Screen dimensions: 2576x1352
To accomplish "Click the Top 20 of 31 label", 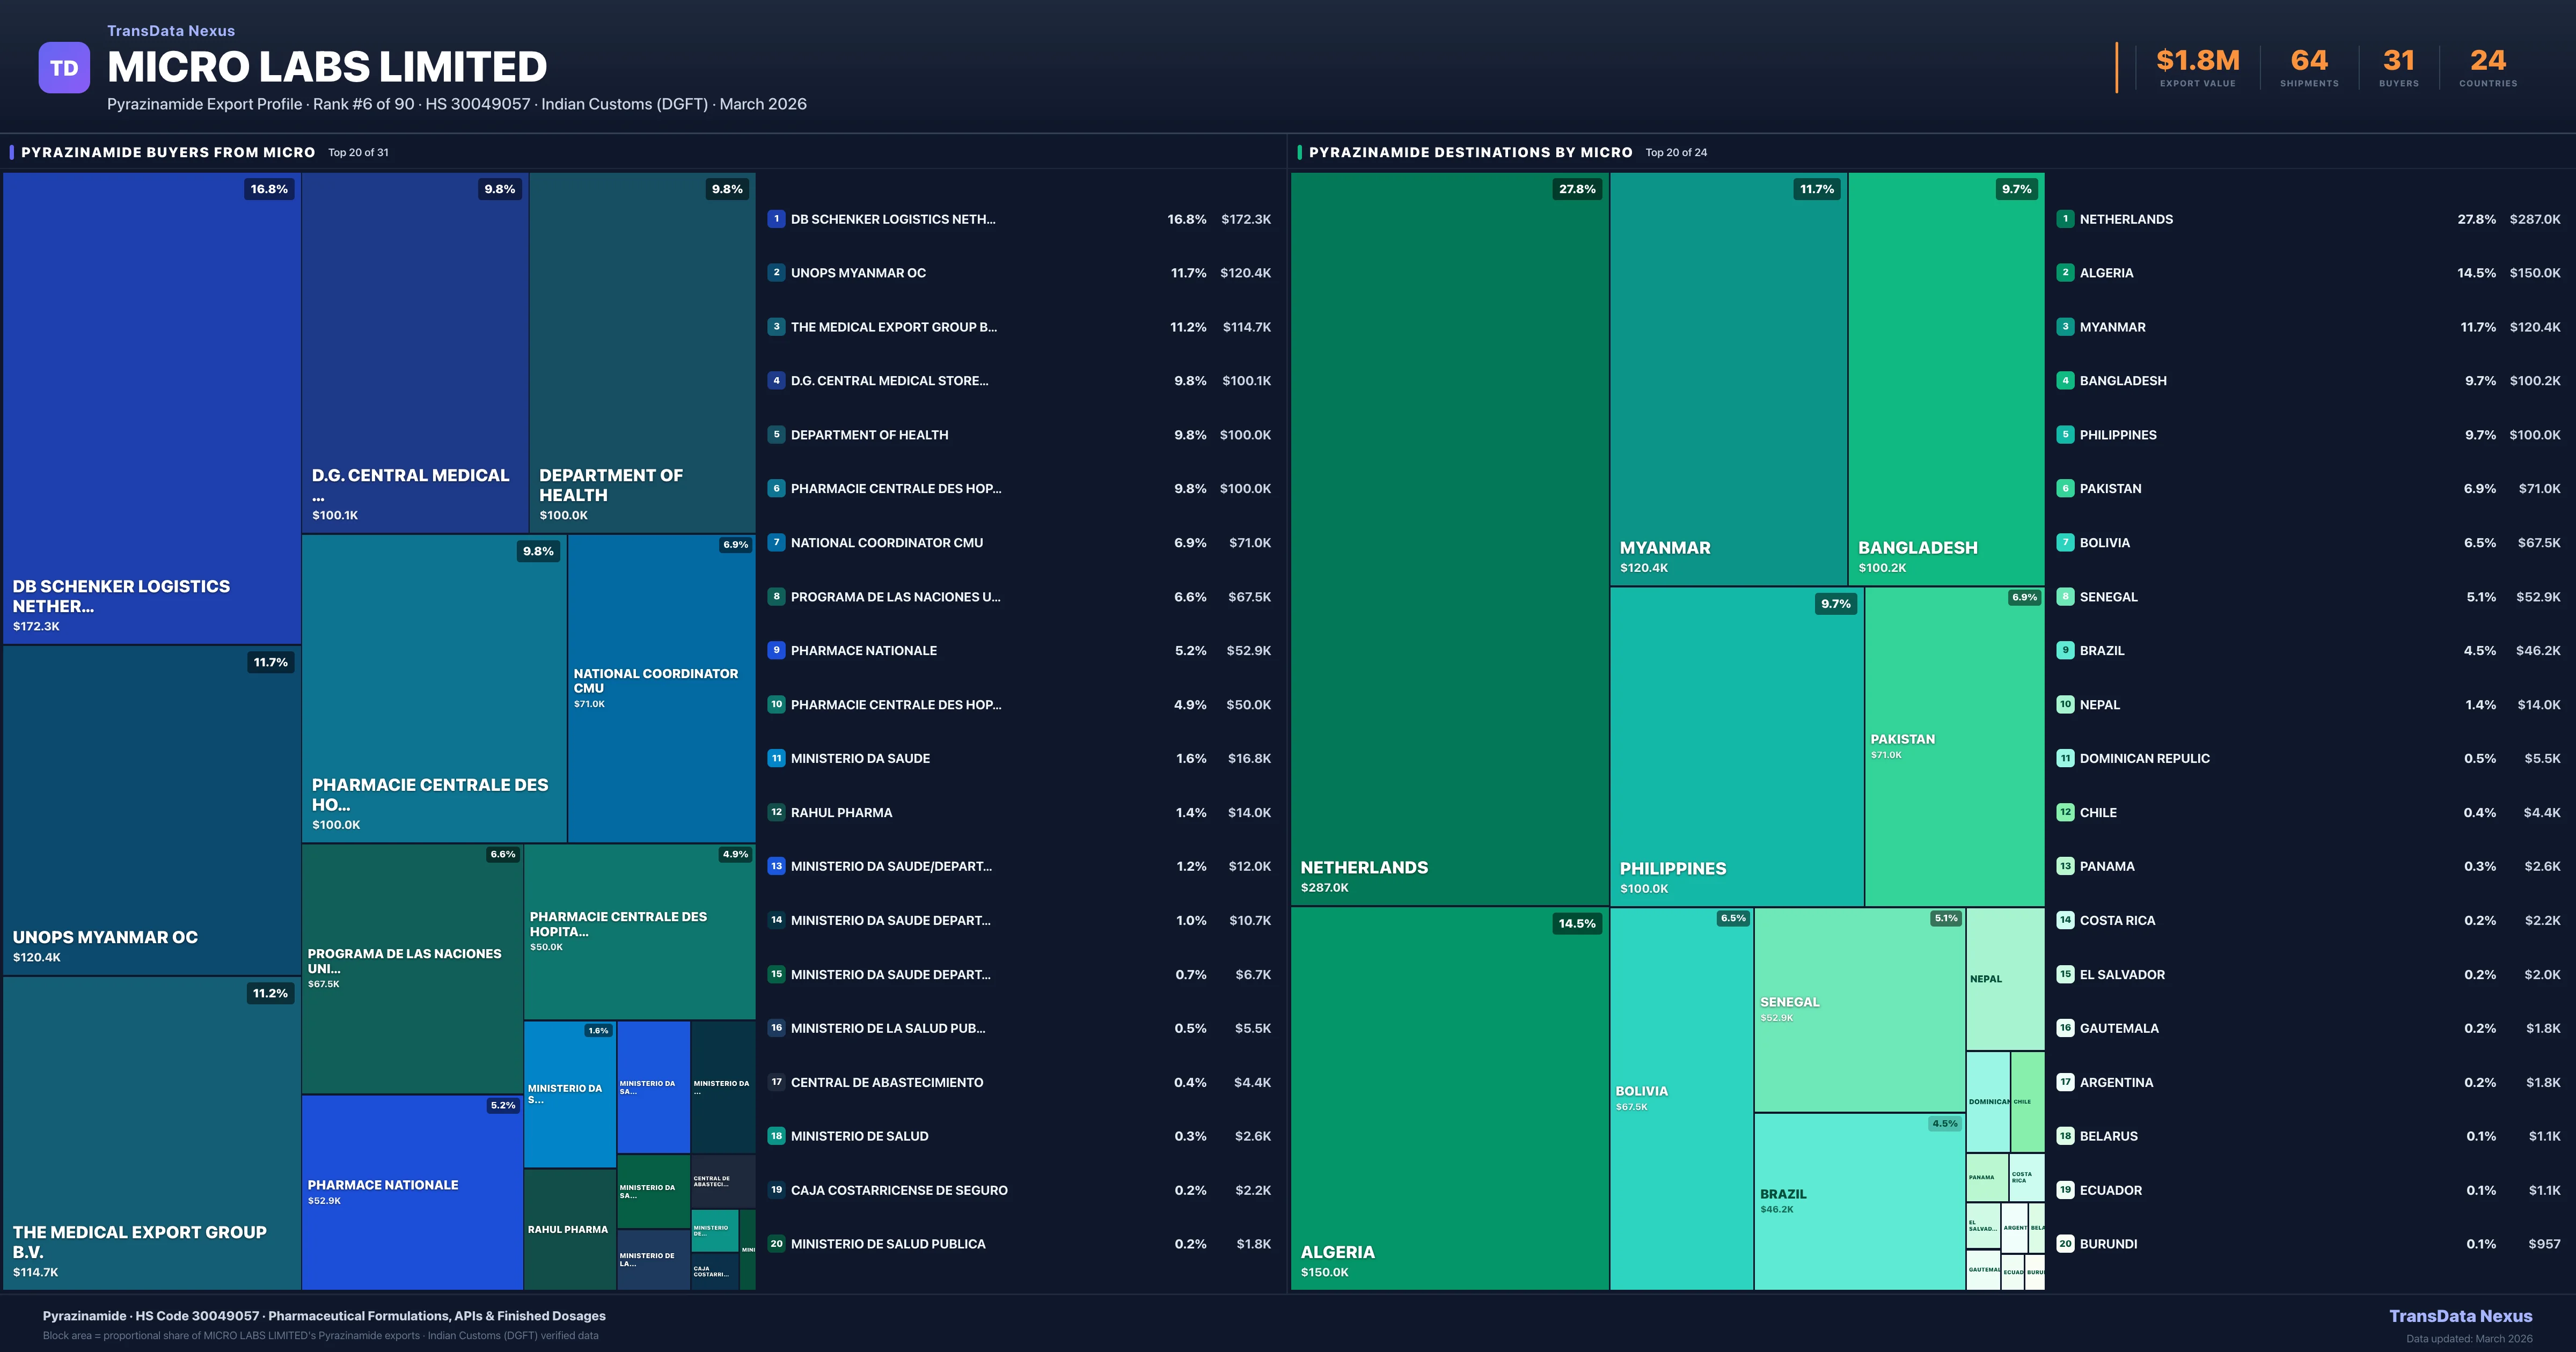I will click(358, 152).
